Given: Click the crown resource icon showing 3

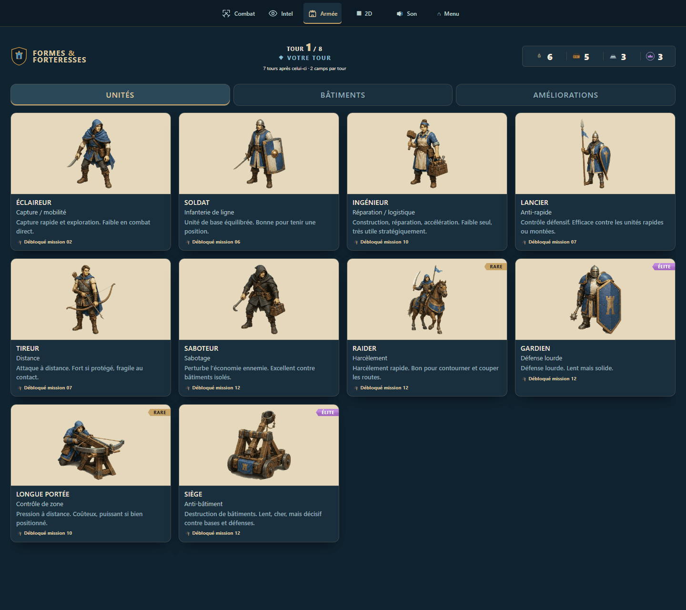Looking at the screenshot, I should (650, 56).
